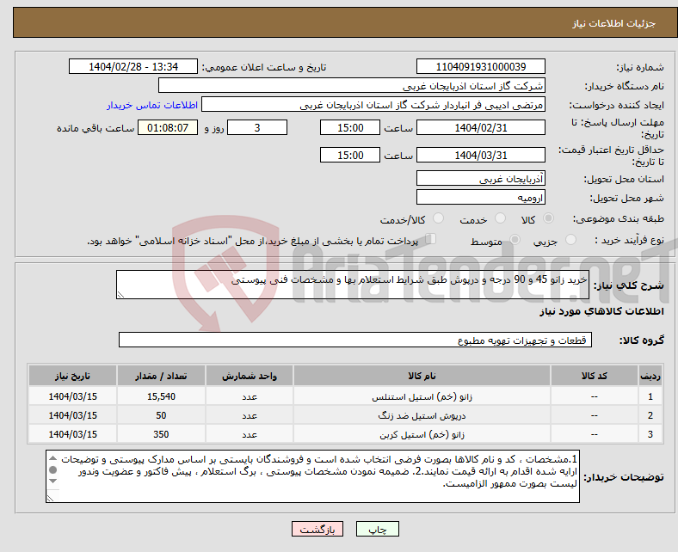
Task: Click the تعداد / مقدار column header
Action: 161,376
